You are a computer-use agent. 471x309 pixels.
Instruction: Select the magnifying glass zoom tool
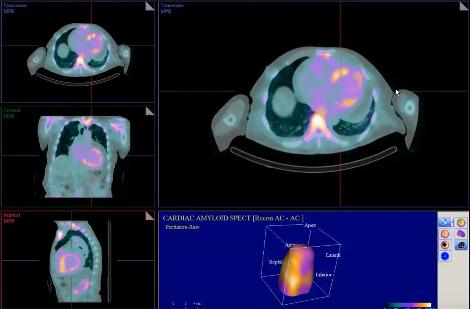(x=444, y=223)
